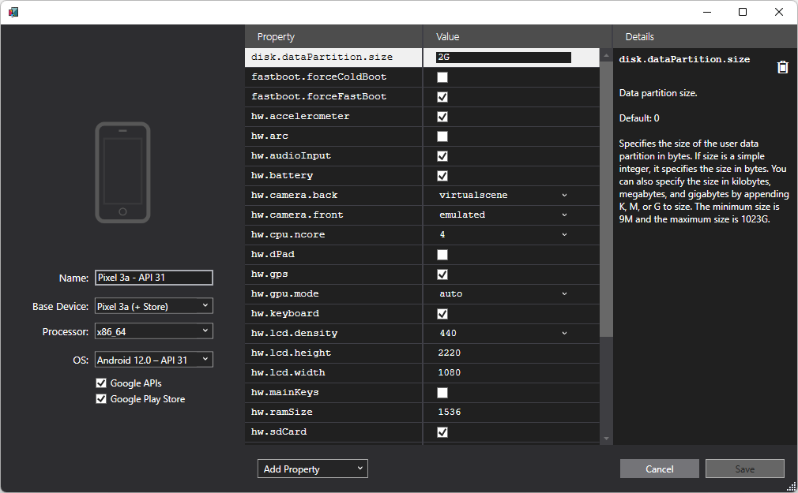Disable the Google APIs checkbox
The height and width of the screenshot is (493, 798).
pos(101,383)
